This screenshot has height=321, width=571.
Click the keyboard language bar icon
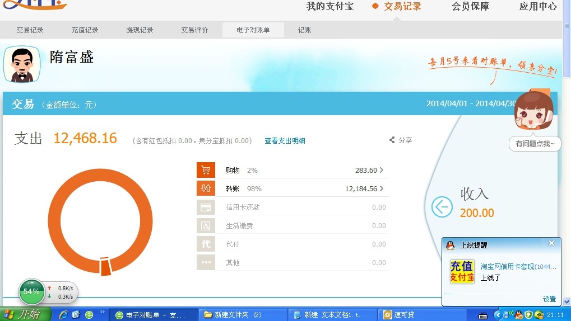(x=483, y=315)
